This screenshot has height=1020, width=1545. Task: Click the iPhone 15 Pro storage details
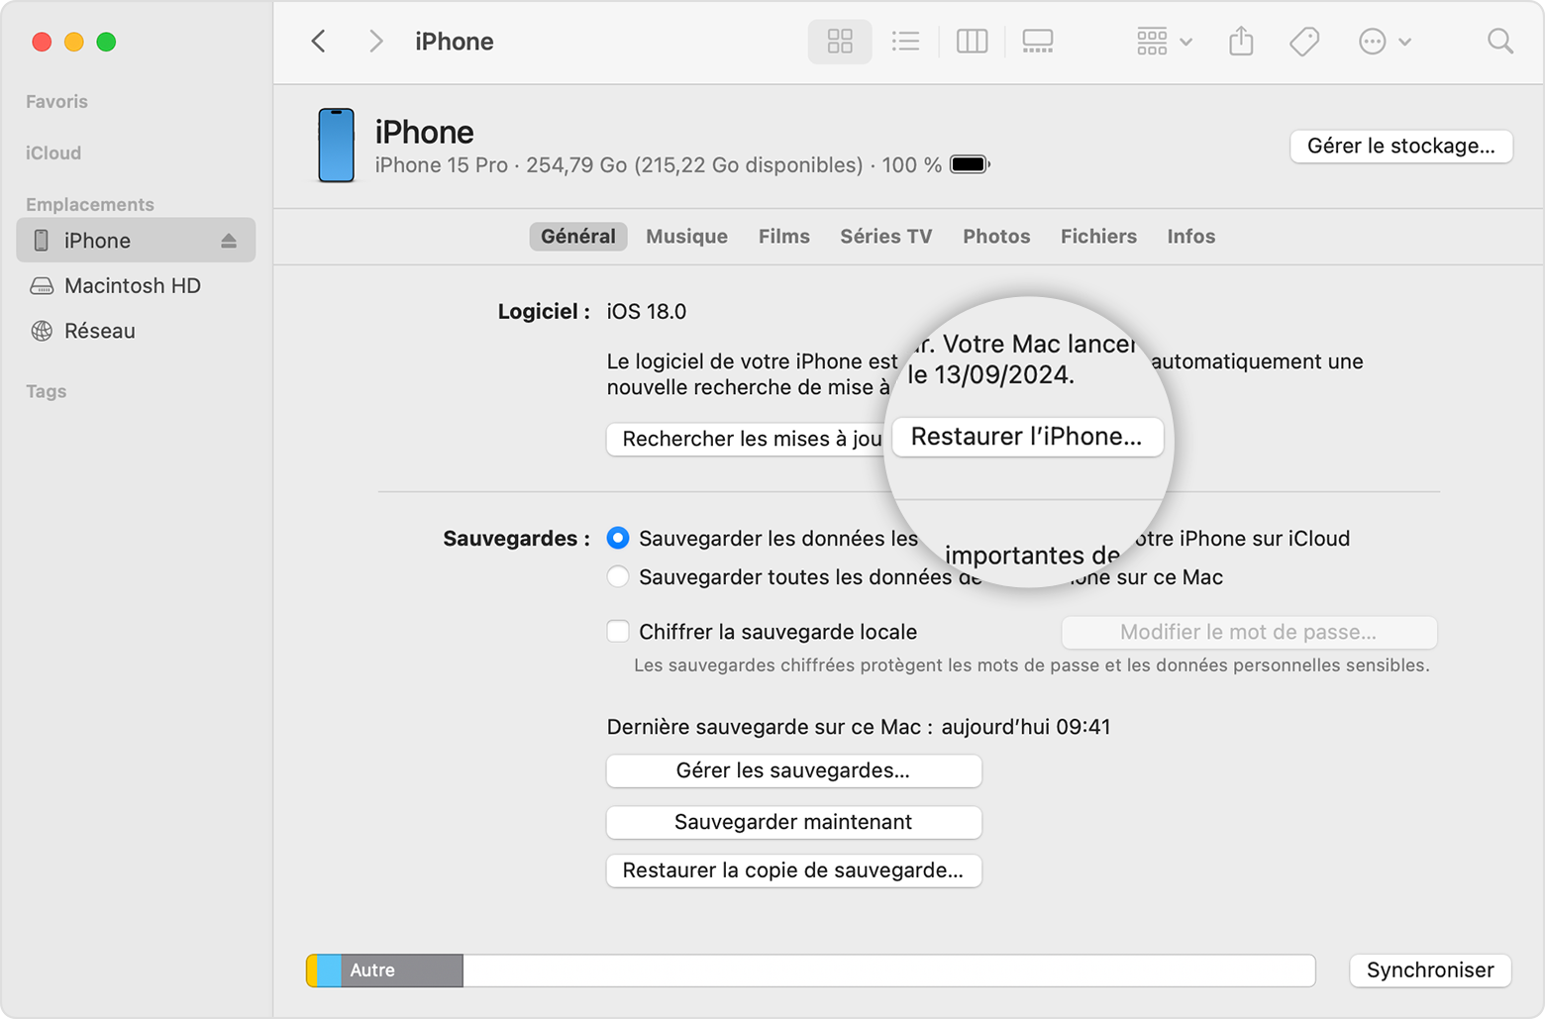click(x=659, y=165)
